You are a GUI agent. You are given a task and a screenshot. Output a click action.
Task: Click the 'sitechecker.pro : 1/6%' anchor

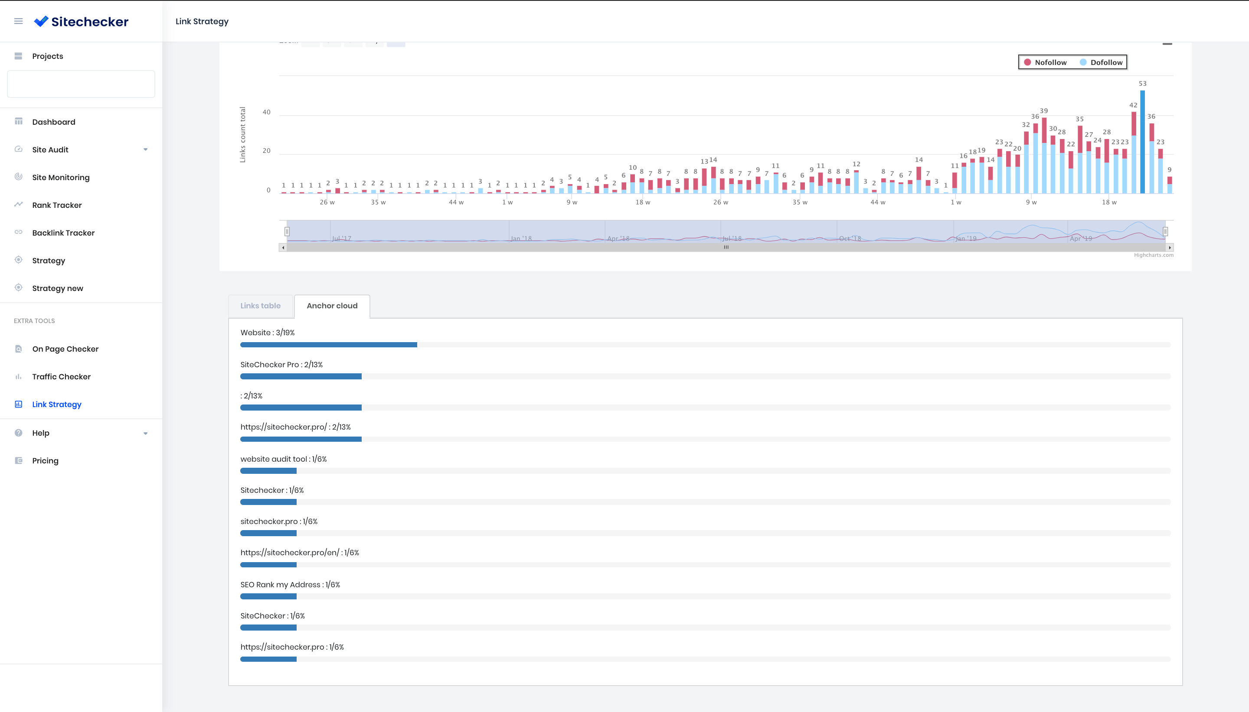click(279, 522)
